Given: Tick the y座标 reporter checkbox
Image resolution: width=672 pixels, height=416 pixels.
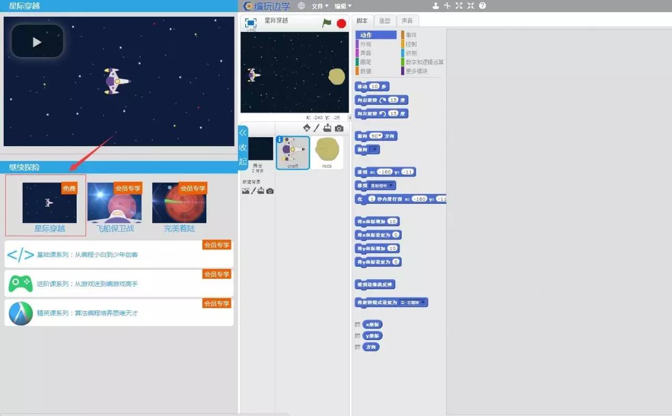Looking at the screenshot, I should tap(358, 336).
